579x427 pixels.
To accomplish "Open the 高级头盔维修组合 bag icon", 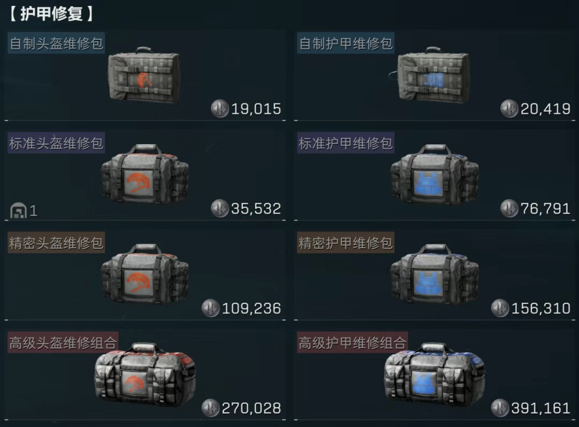I will [145, 374].
